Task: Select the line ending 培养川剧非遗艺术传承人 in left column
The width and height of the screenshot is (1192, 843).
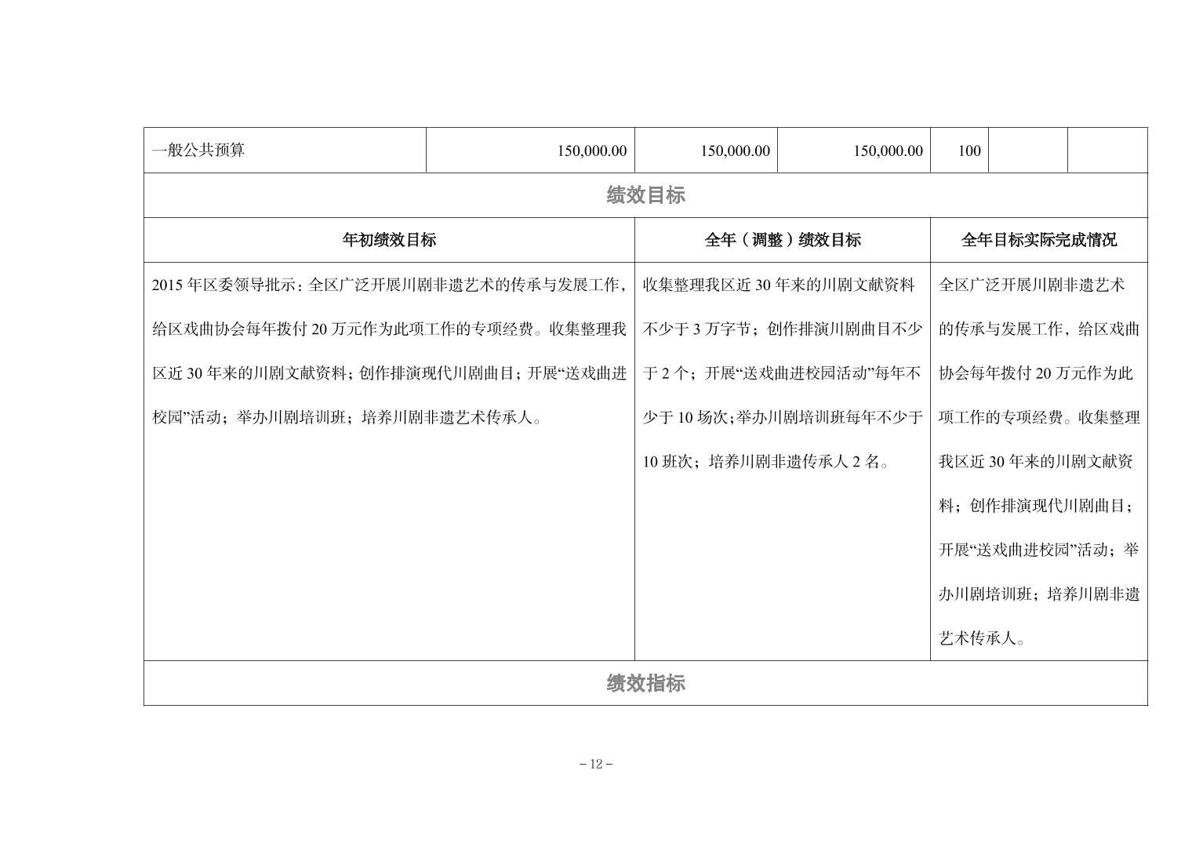Action: tap(347, 418)
